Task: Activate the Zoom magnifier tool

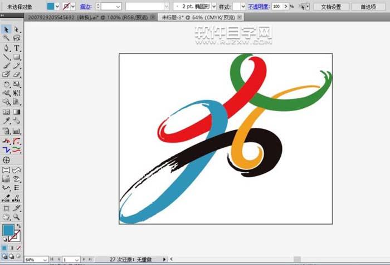Action: point(17,217)
